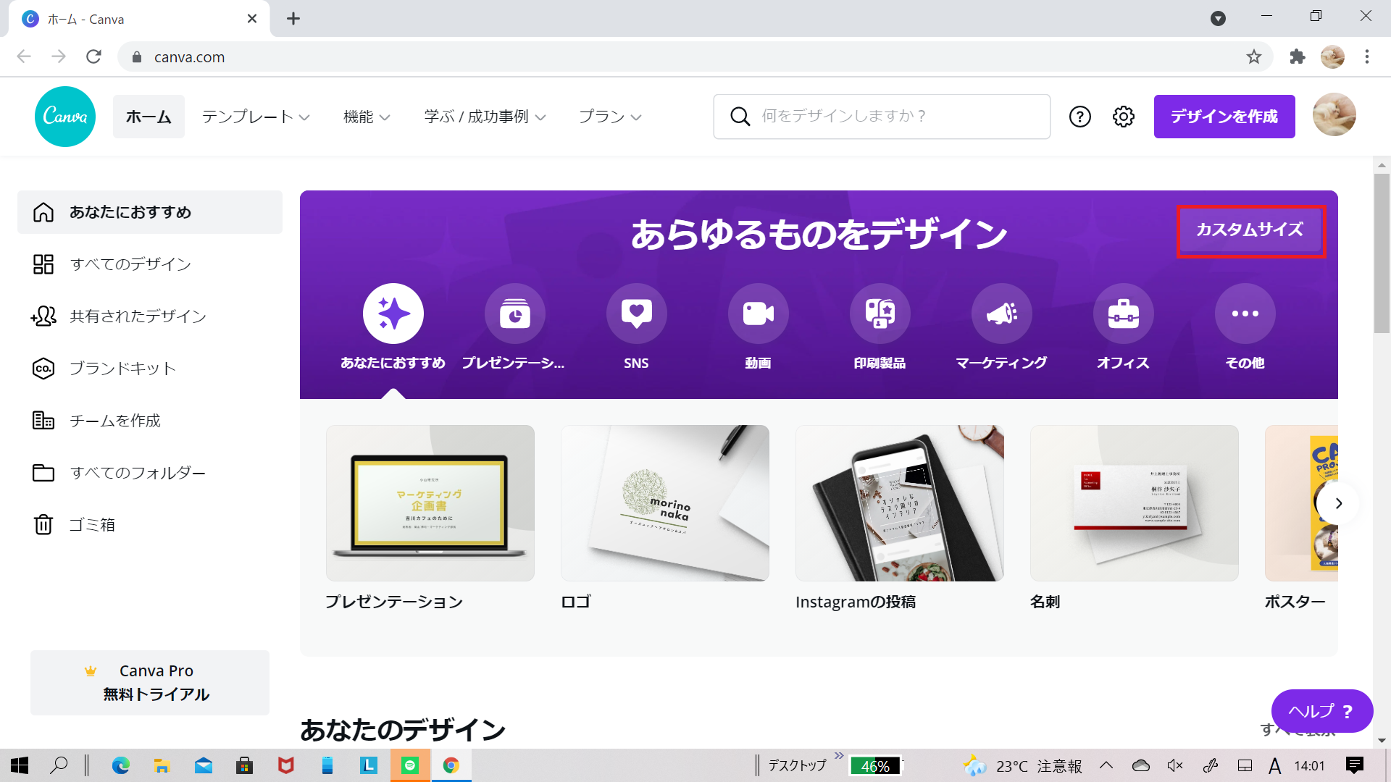The width and height of the screenshot is (1391, 782).
Task: Open the settings gear icon
Action: 1124,117
